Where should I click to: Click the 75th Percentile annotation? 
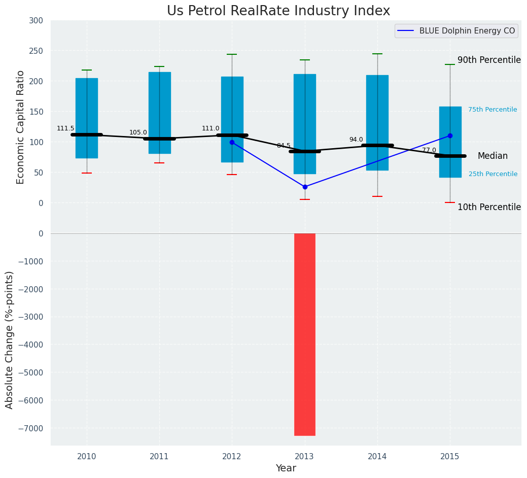pyautogui.click(x=493, y=110)
